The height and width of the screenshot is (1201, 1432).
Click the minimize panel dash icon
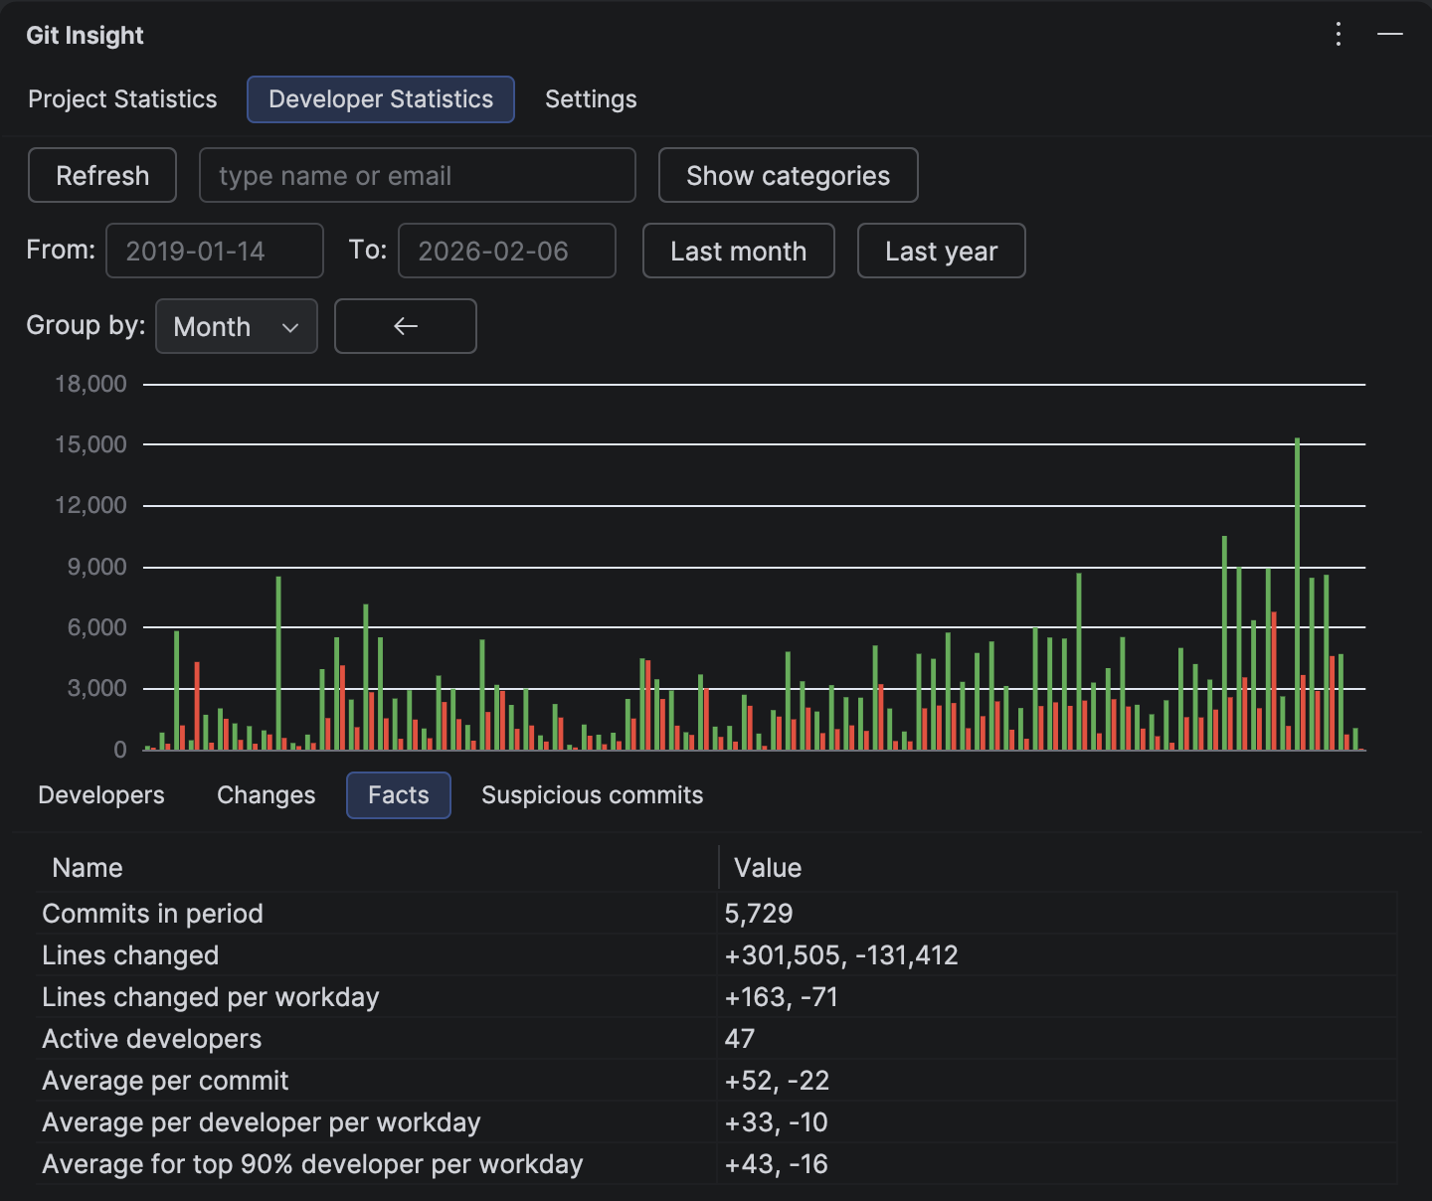(1389, 35)
